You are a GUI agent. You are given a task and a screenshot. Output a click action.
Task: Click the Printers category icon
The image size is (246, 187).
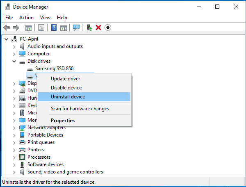point(22,150)
